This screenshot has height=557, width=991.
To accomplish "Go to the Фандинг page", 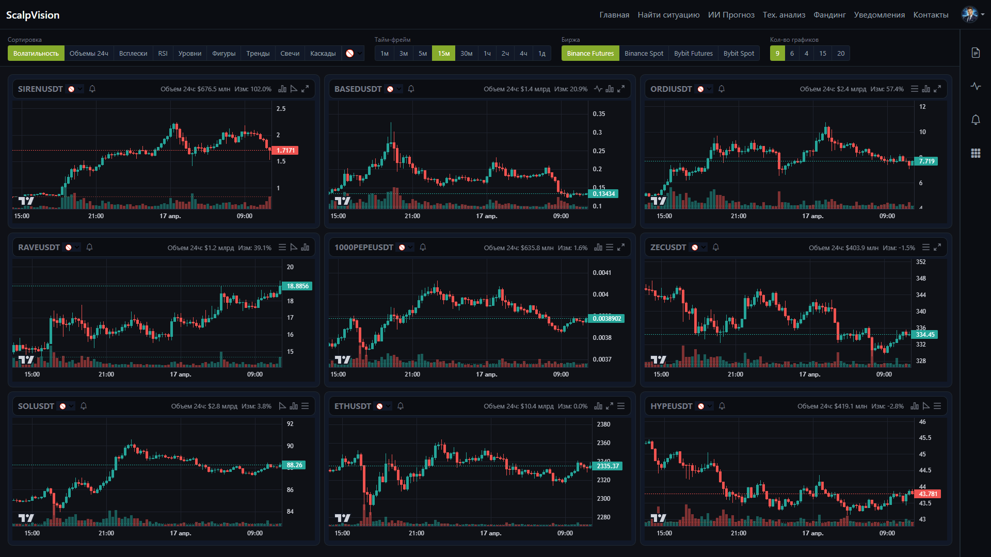I will [829, 15].
